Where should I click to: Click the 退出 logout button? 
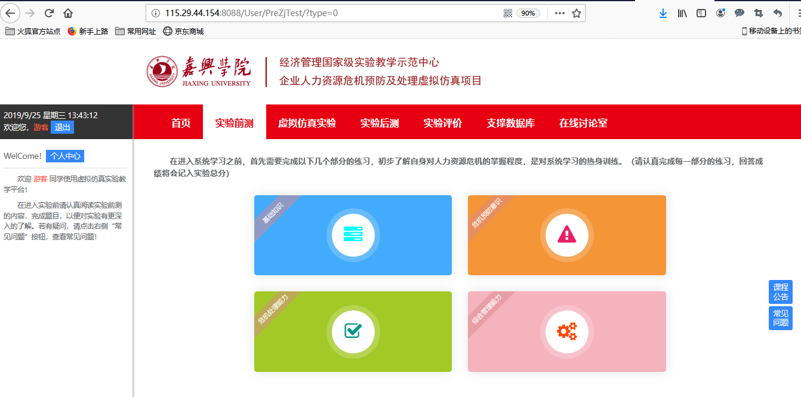coord(63,127)
